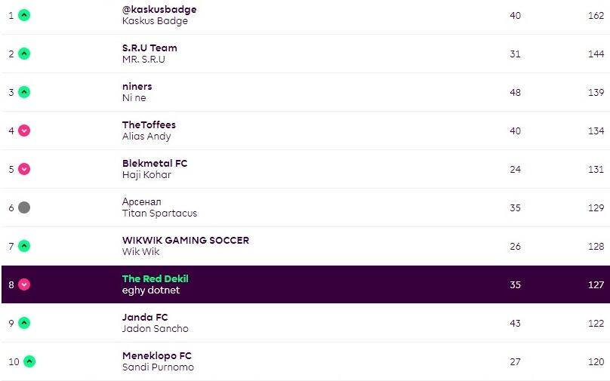Open Blekmetal FC team link

click(x=155, y=164)
